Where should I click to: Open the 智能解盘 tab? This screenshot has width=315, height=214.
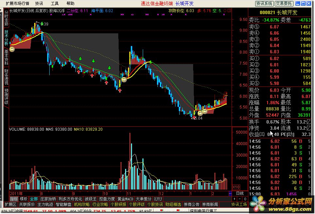(x=63, y=205)
